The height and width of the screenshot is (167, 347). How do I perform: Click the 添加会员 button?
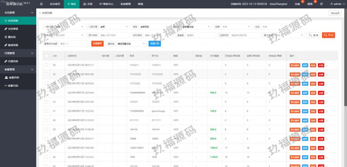point(335,13)
